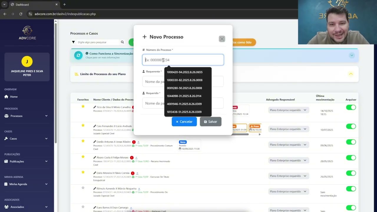Open Advogado dropdown on Tício da Silva row
The width and height of the screenshot is (377, 212).
click(x=289, y=110)
